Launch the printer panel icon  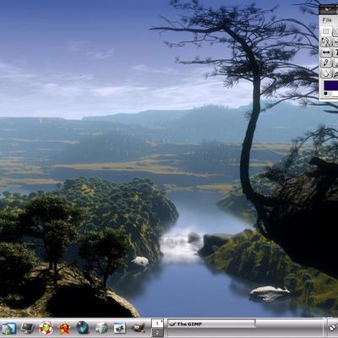[101, 328]
